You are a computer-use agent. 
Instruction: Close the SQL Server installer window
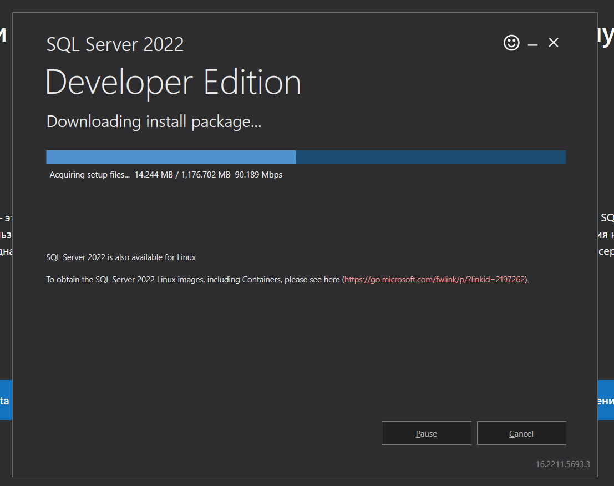pos(554,42)
